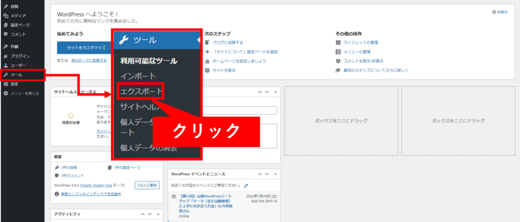Open 検索エンジンのインデックスを回避中 link

point(91,194)
